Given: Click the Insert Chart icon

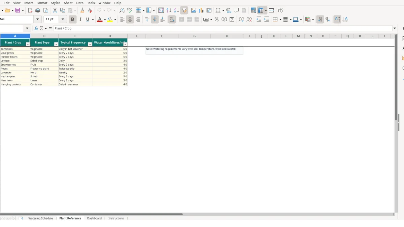Looking at the screenshot, I should [201, 10].
